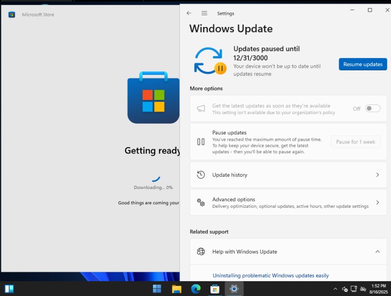Click the megaphone icon for latest updates
Image resolution: width=391 pixels, height=296 pixels.
coord(201,109)
